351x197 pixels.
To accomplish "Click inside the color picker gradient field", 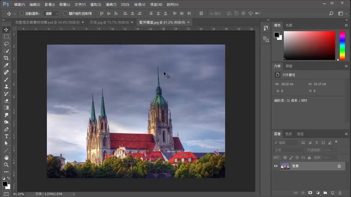I will coord(309,45).
